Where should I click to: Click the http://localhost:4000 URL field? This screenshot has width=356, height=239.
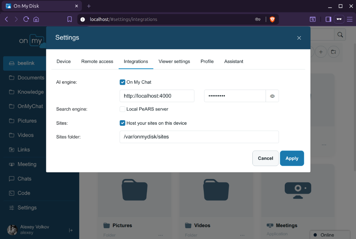point(157,96)
